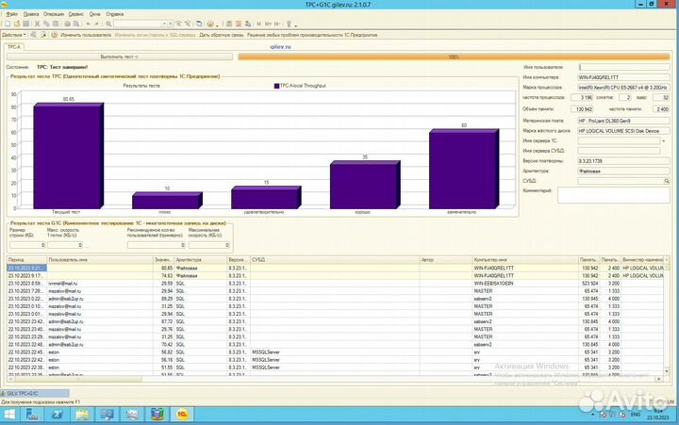Click the M- memory toolbar button
Image resolution: width=679 pixels, height=425 pixels.
pos(277,24)
